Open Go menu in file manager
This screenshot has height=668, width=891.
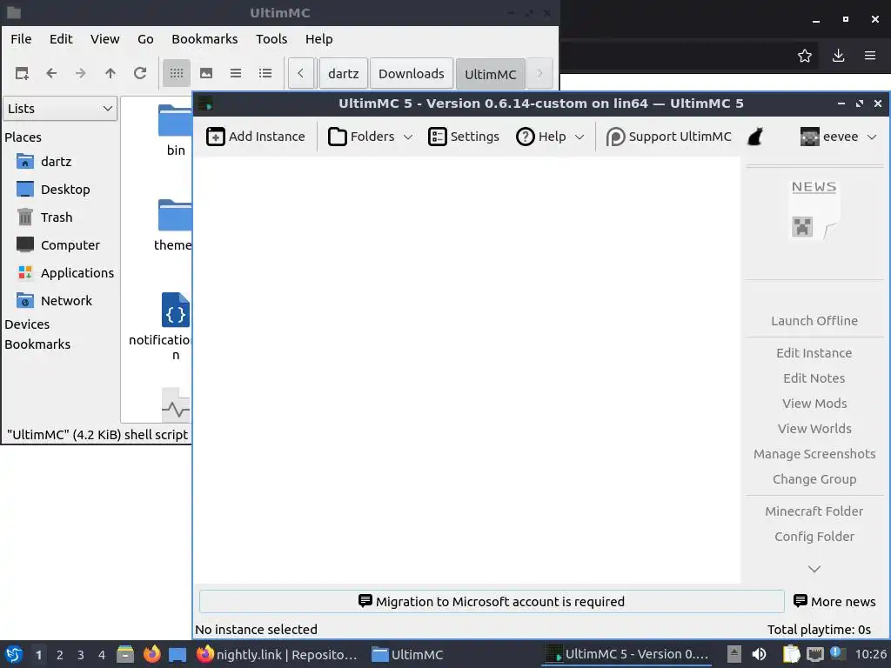coord(145,39)
